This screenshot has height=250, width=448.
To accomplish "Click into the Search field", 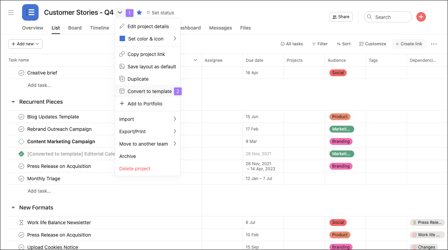I will click(x=388, y=17).
